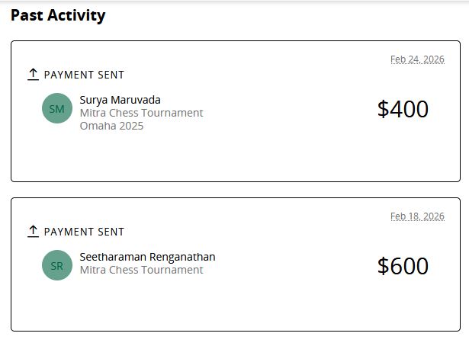Viewport: 469px width, 346px height.
Task: Select the Feb 24, 2026 date
Action: point(416,59)
